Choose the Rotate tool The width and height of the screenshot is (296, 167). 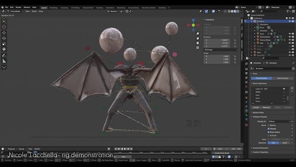[x=4, y=38]
